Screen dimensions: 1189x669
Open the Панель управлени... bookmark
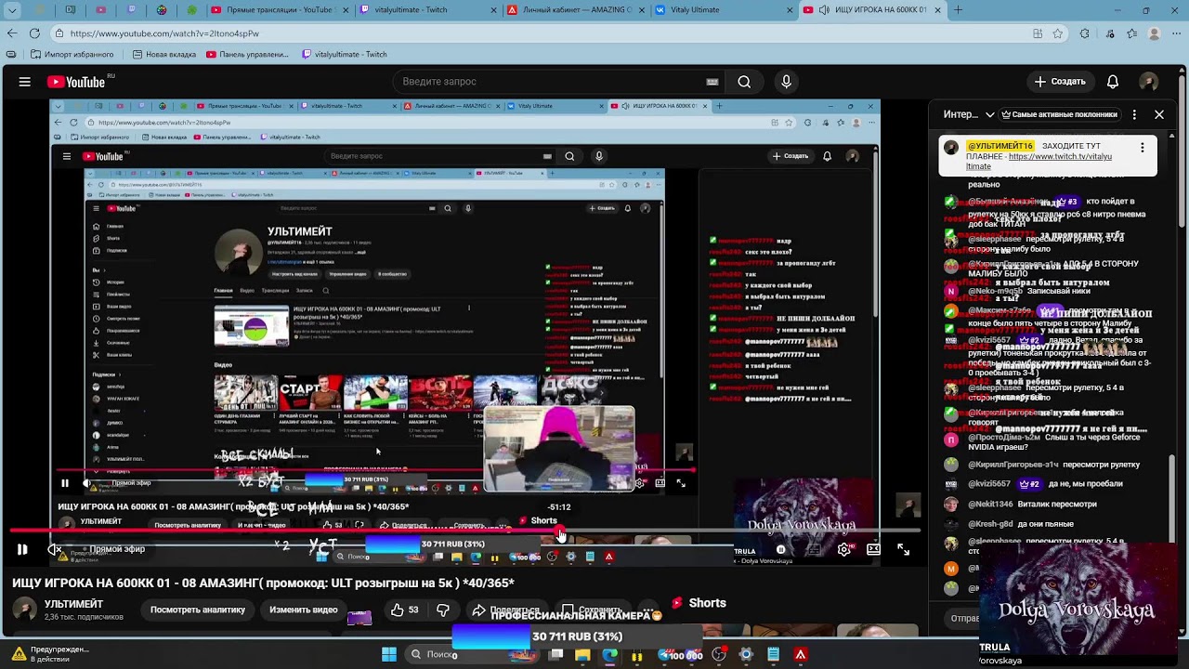point(247,54)
